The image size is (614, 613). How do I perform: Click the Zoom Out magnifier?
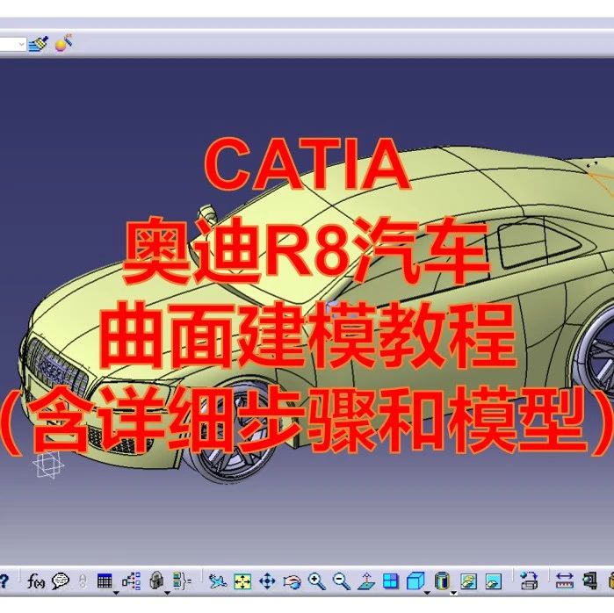pyautogui.click(x=342, y=581)
